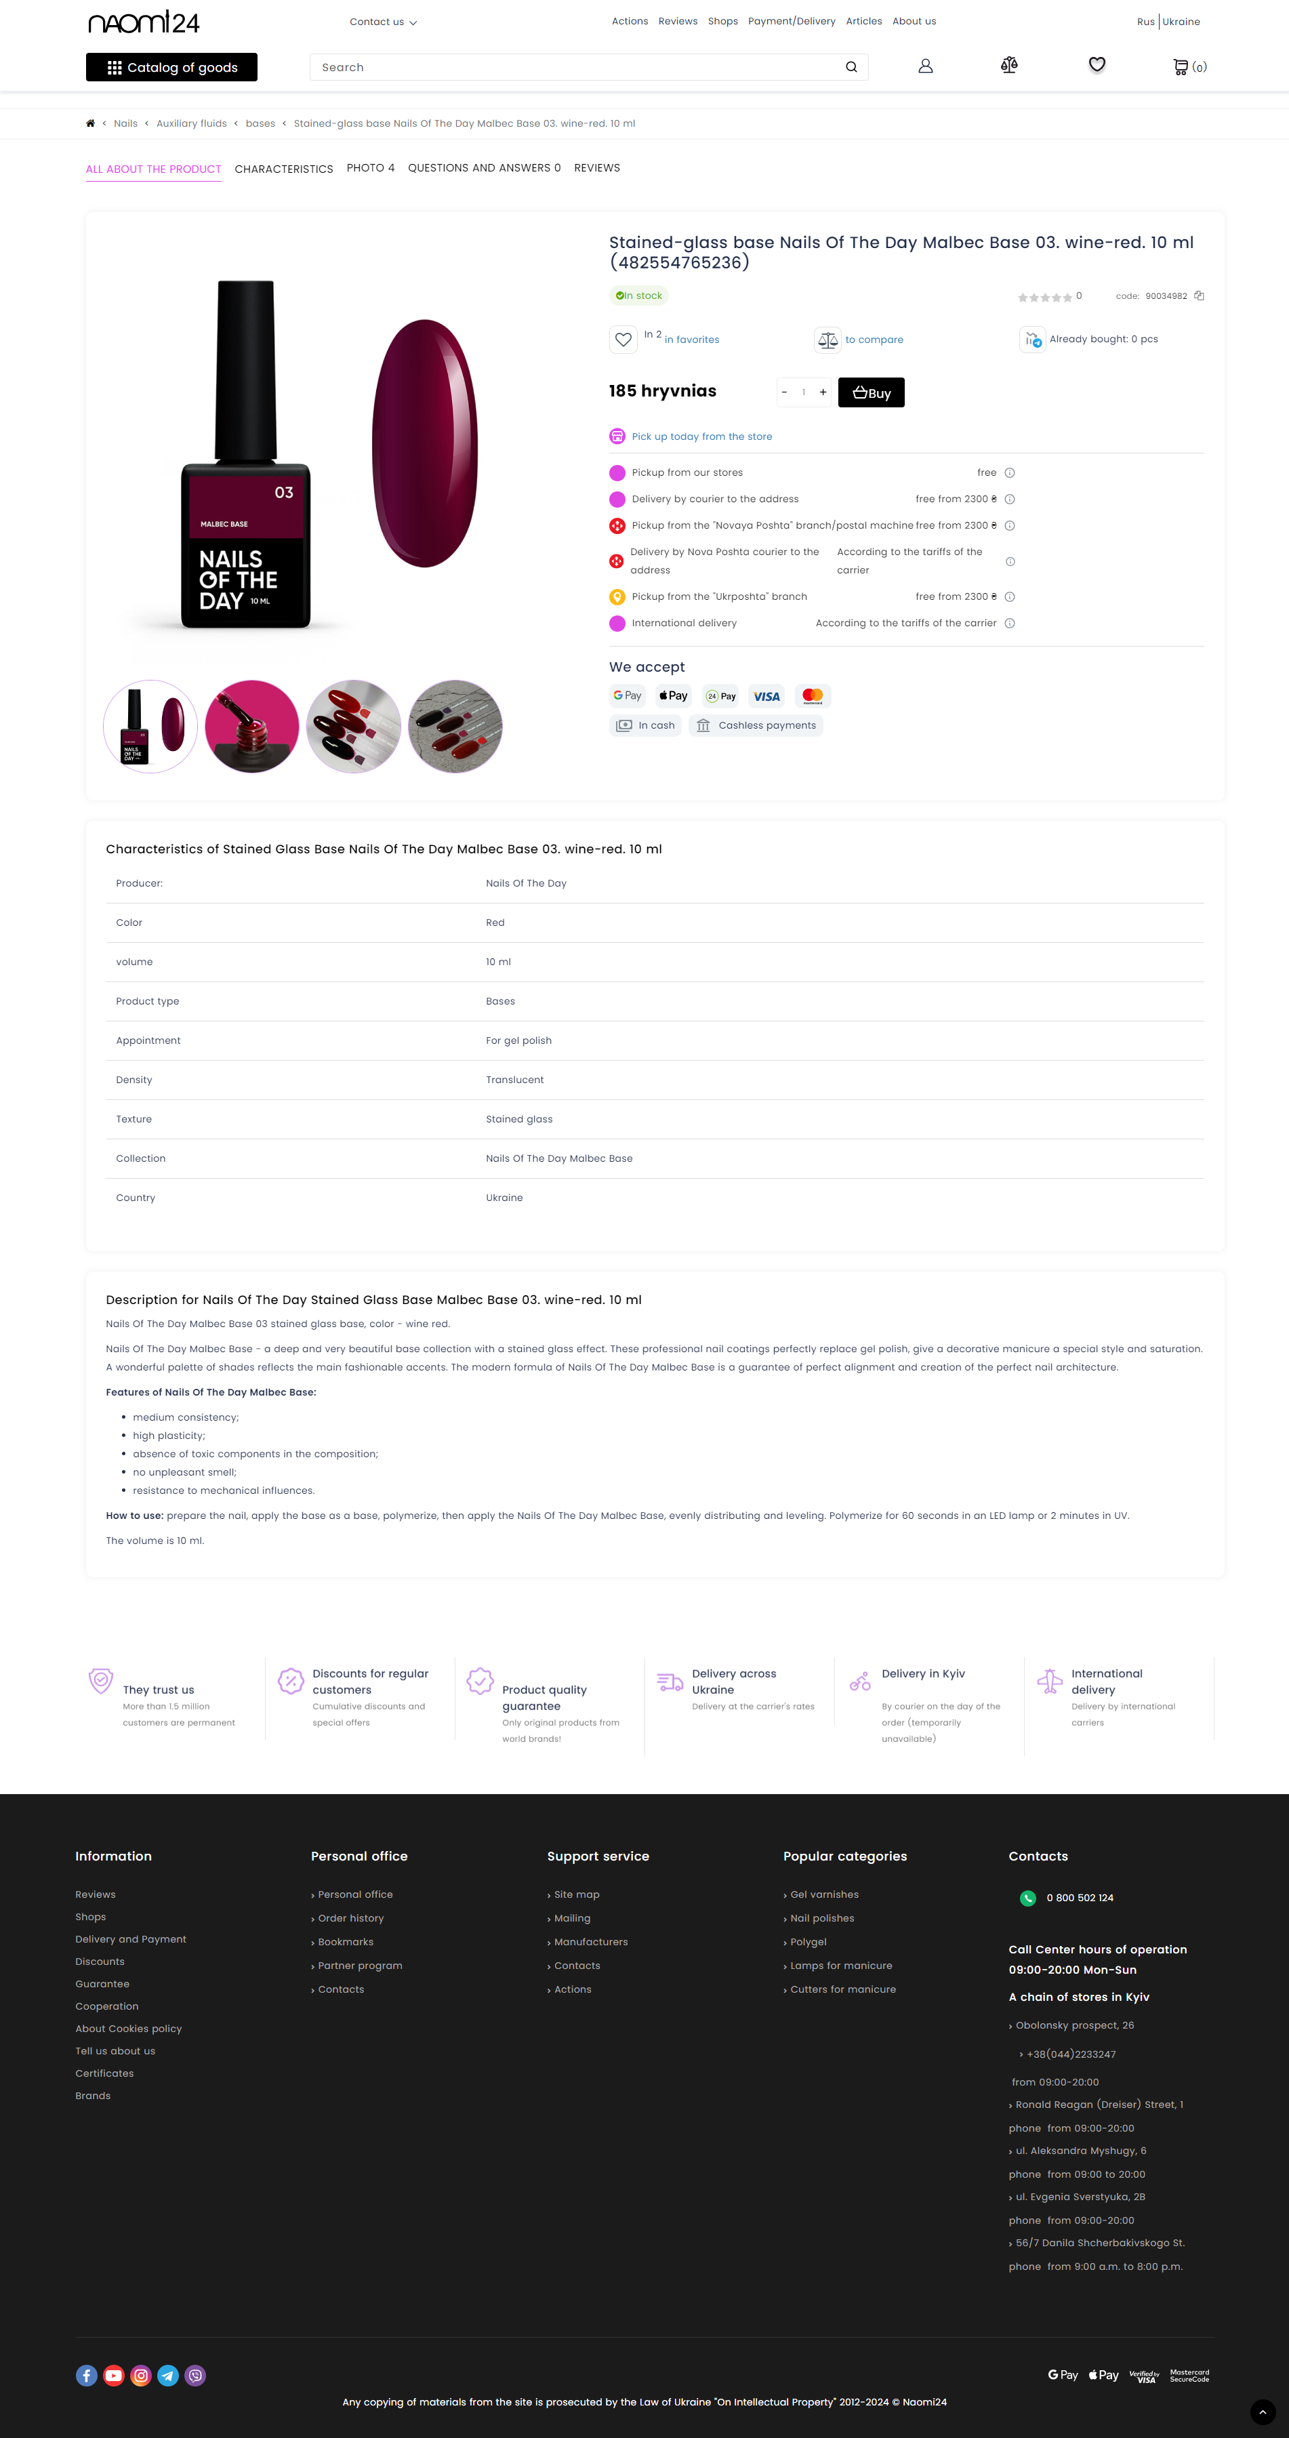Click the search magnifier icon
1289x2438 pixels.
pyautogui.click(x=851, y=67)
